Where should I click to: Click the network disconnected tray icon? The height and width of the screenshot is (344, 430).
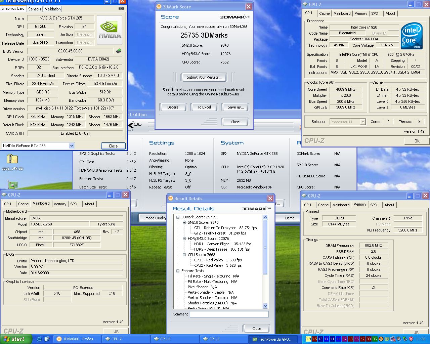click(x=392, y=339)
